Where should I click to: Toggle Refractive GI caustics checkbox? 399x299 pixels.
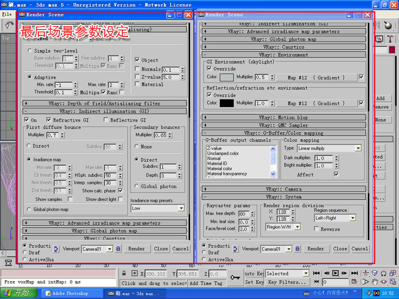point(49,119)
